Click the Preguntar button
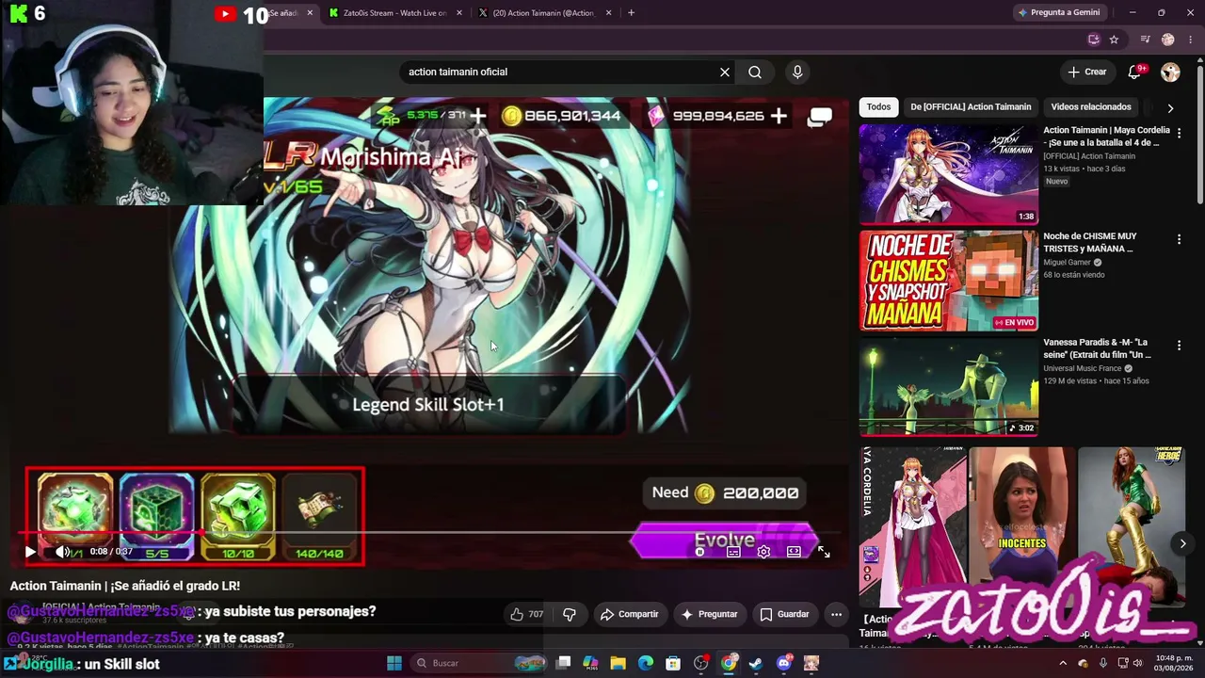This screenshot has height=678, width=1205. (709, 614)
